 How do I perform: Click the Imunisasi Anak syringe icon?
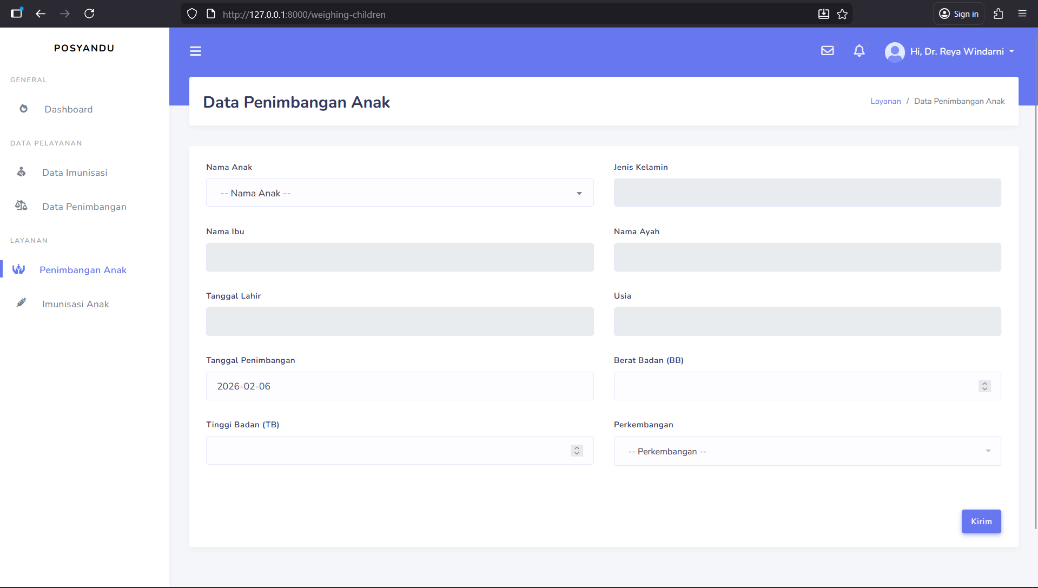pyautogui.click(x=21, y=303)
